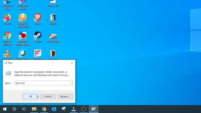Select the Microsoft Edge desktop icon
The height and width of the screenshot is (113, 201).
8,5
